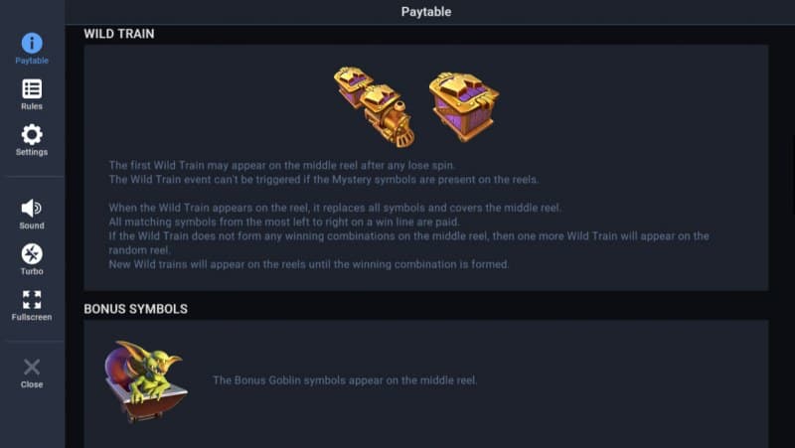The width and height of the screenshot is (795, 448).
Task: Click the golden locomotive Wild Train symbol
Action: [x=388, y=116]
